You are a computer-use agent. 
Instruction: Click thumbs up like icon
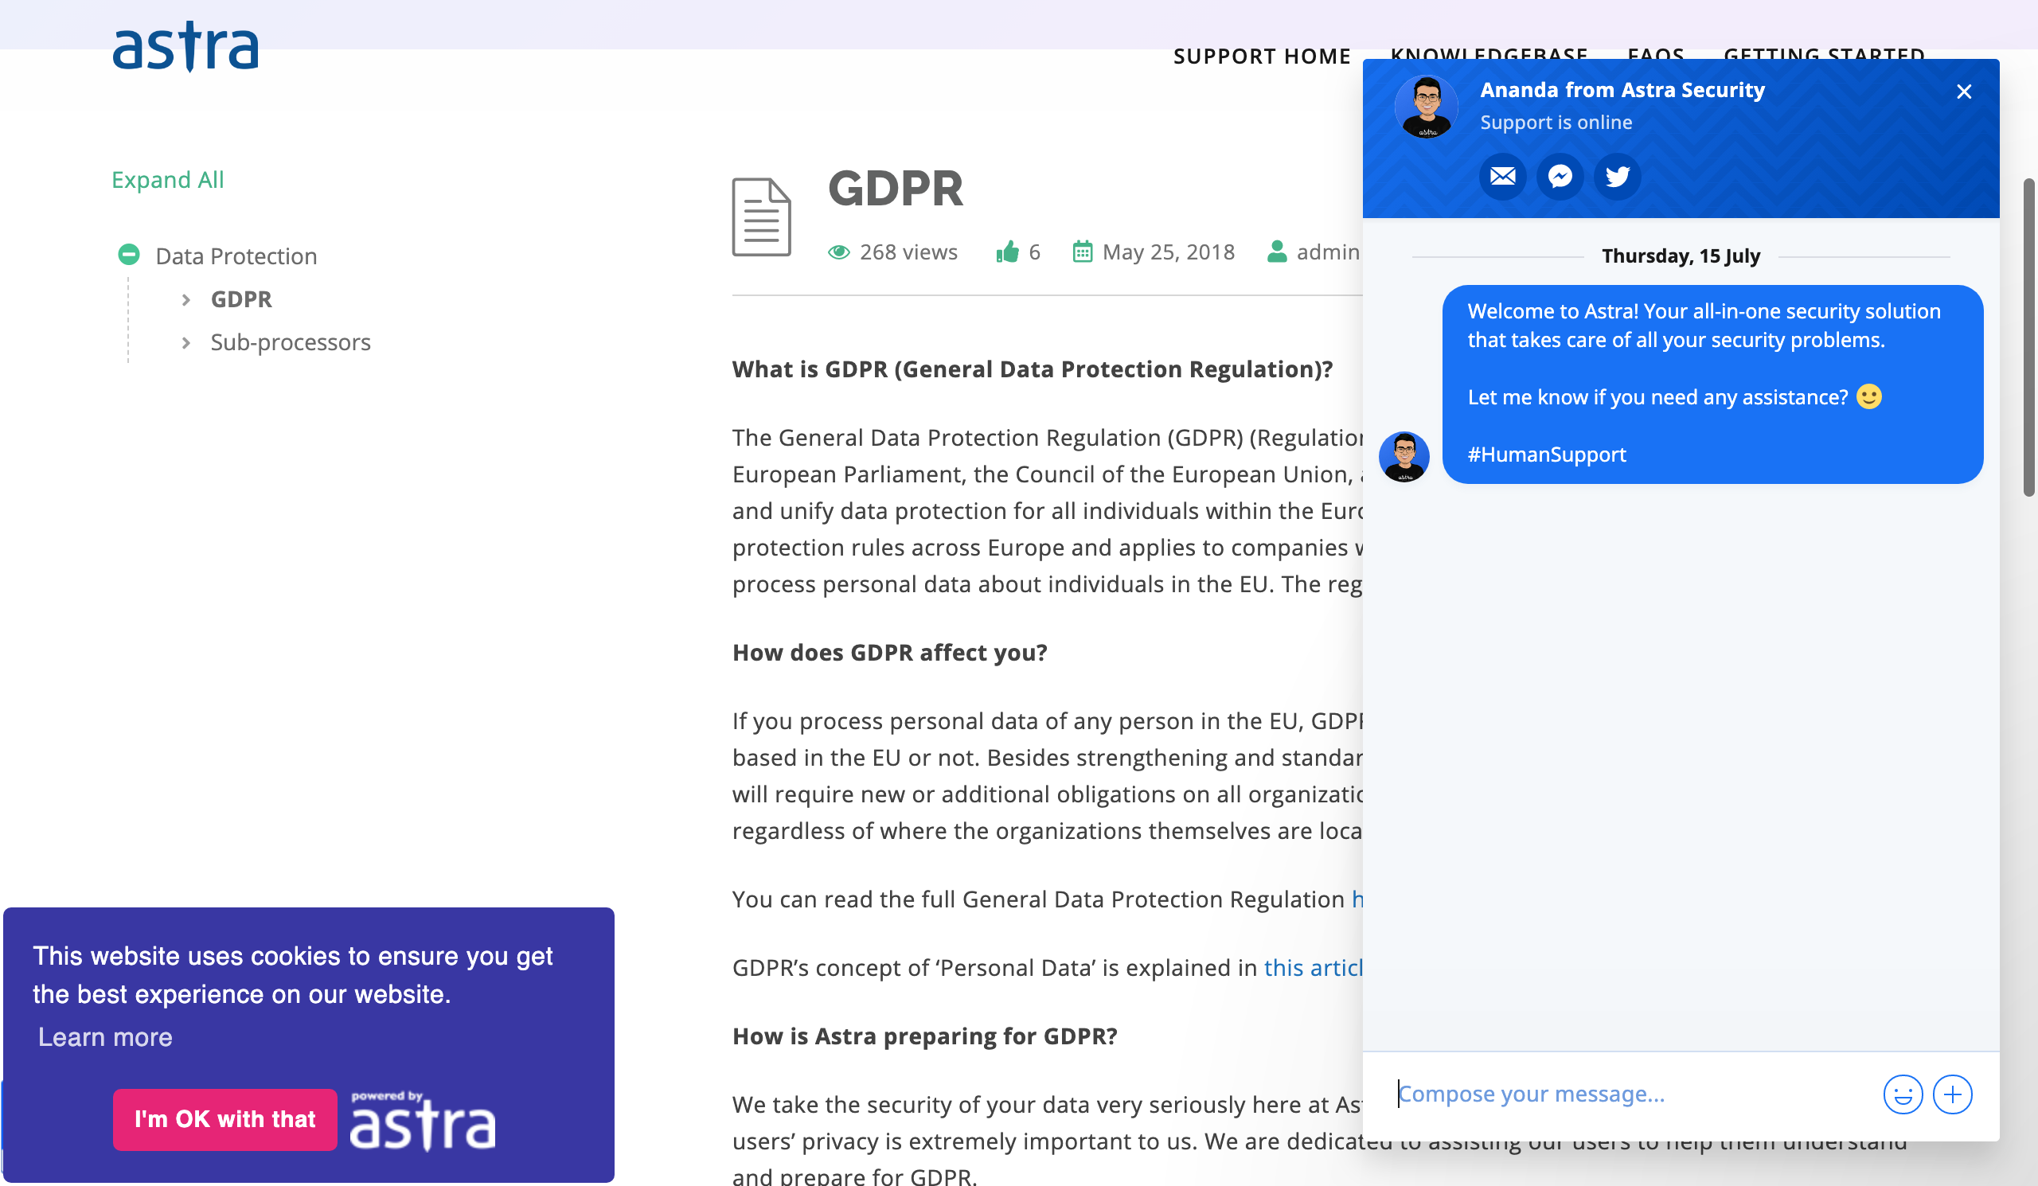(1007, 252)
